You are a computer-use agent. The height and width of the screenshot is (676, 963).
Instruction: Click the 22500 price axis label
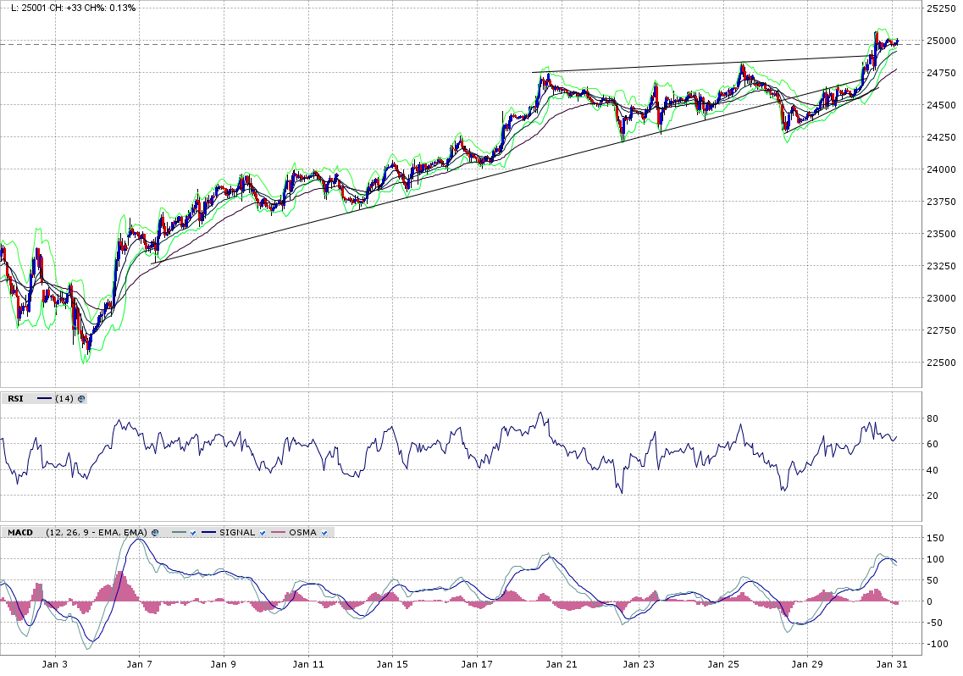pos(941,363)
